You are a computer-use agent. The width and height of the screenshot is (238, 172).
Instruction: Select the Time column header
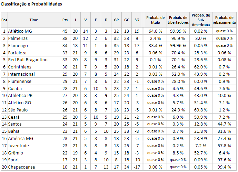pos(34,20)
